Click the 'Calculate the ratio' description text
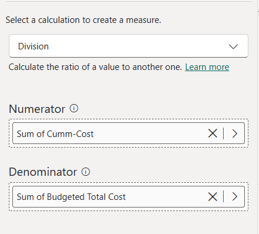This screenshot has height=234, width=259. coord(95,67)
